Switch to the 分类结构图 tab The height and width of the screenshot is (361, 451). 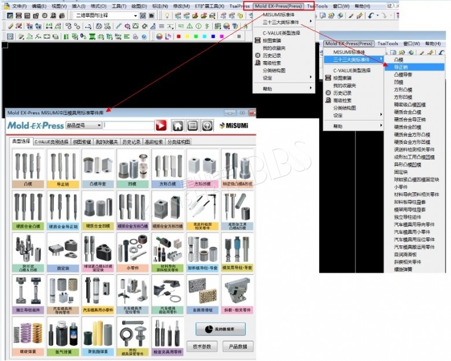click(x=179, y=142)
